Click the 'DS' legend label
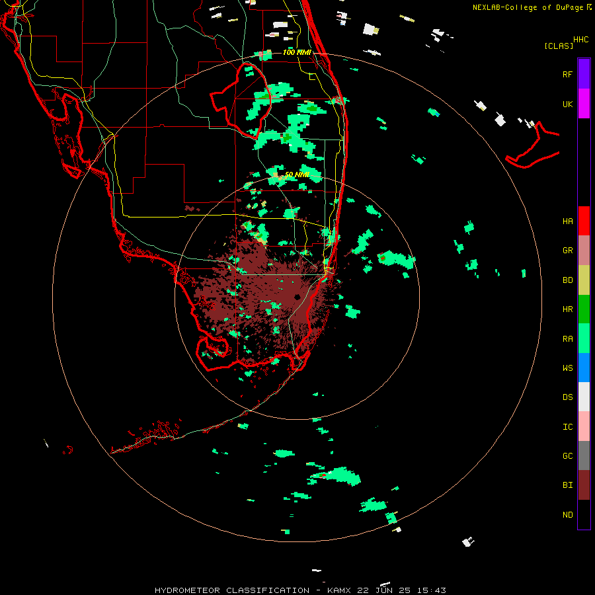 coord(567,397)
